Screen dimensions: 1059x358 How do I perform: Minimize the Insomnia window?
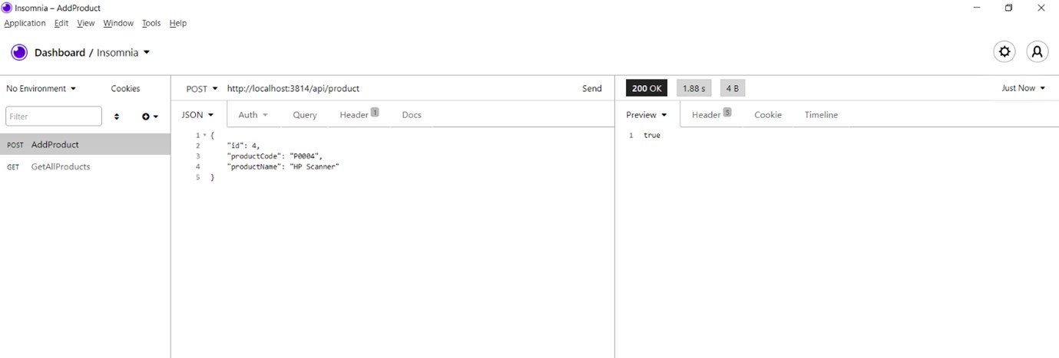pos(977,8)
